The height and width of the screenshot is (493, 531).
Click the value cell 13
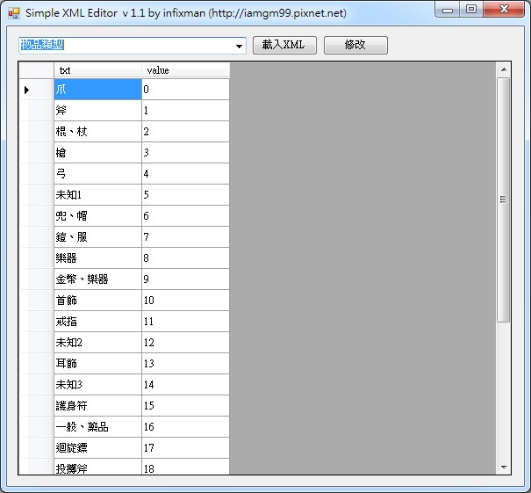click(185, 364)
